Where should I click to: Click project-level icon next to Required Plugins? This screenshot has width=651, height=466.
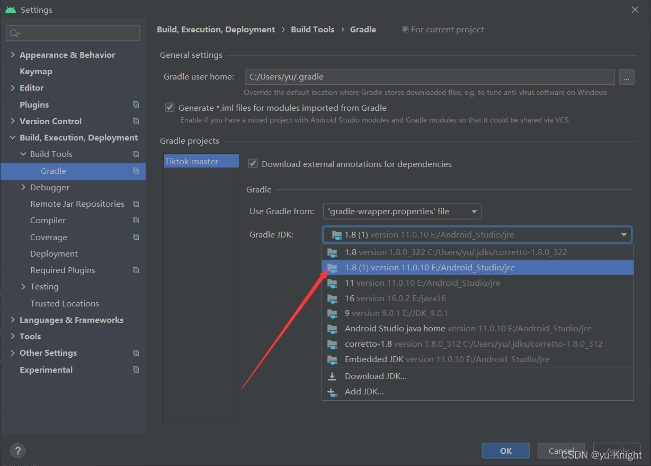(136, 270)
